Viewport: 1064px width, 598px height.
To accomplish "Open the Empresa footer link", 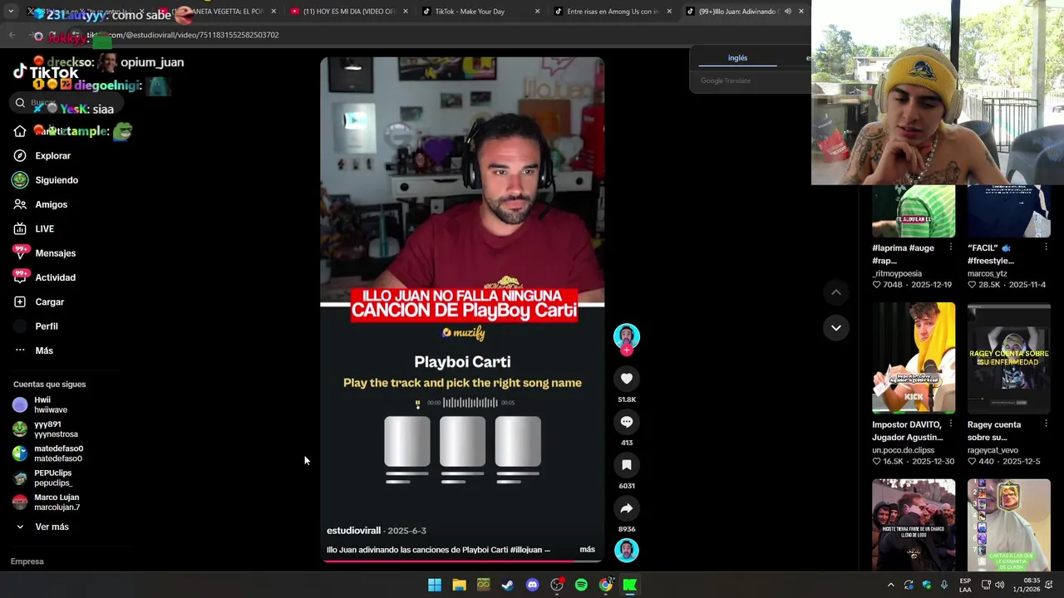I will coord(27,561).
